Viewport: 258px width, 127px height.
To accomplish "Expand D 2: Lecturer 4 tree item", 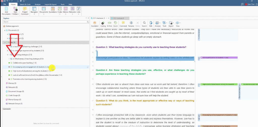I will pos(8,38).
